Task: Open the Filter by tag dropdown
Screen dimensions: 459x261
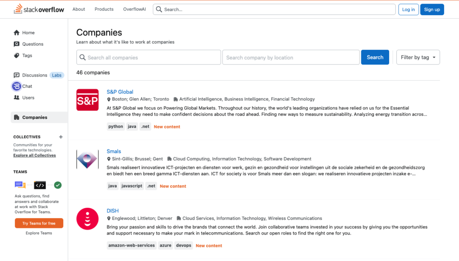Action: click(x=418, y=57)
